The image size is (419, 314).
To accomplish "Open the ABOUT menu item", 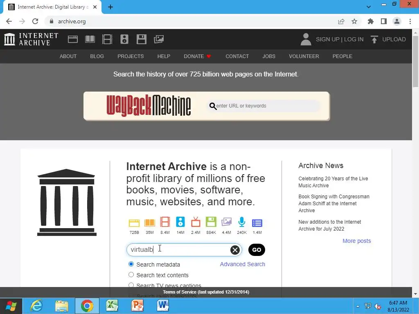I will click(68, 56).
